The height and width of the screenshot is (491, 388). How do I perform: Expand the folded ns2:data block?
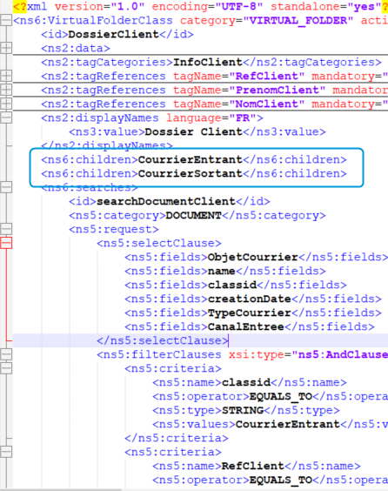click(x=6, y=48)
